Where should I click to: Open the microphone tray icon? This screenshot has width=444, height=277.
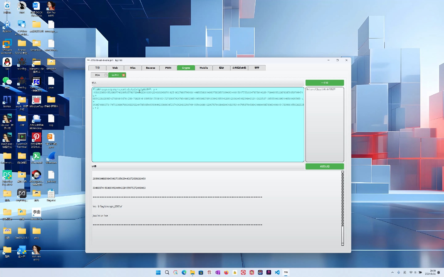click(399, 272)
